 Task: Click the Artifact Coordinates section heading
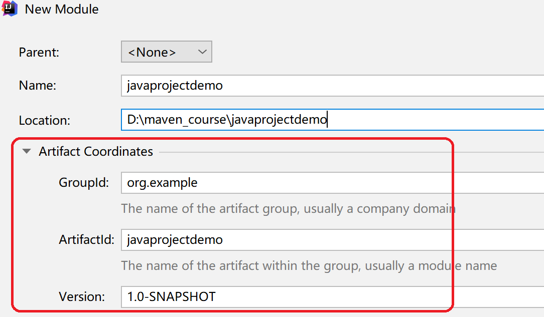pos(96,151)
